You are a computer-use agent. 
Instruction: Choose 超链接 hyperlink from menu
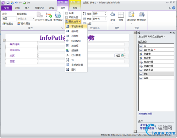(76, 50)
